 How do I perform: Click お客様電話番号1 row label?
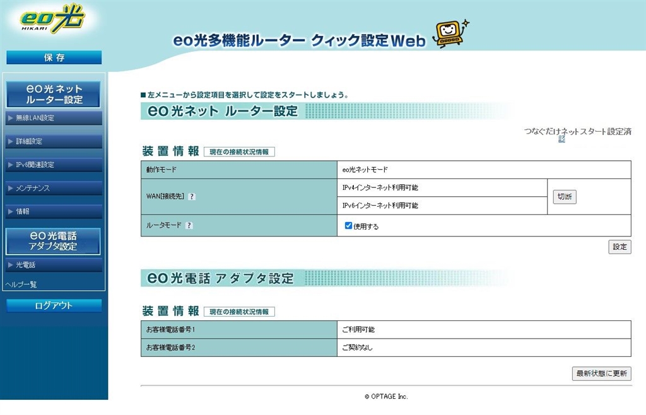[239, 330]
